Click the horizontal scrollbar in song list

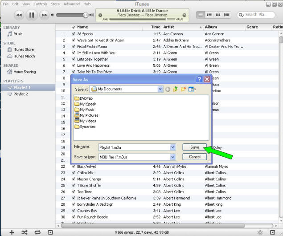click(x=153, y=226)
